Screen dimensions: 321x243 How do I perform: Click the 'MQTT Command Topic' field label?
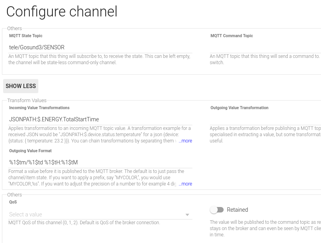pyautogui.click(x=231, y=36)
